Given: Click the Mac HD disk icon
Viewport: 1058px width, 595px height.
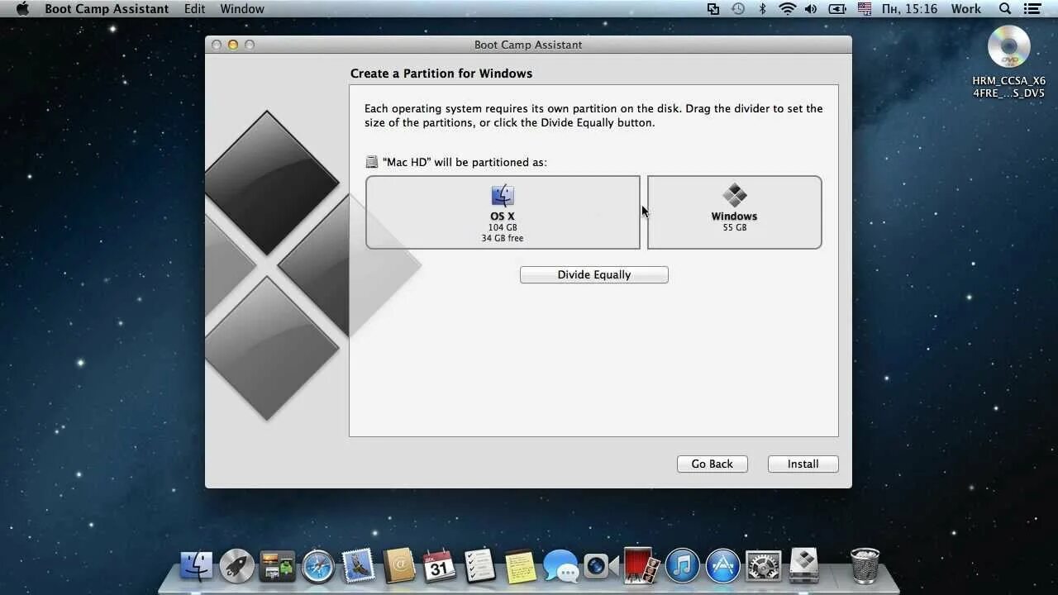Looking at the screenshot, I should tap(372, 162).
